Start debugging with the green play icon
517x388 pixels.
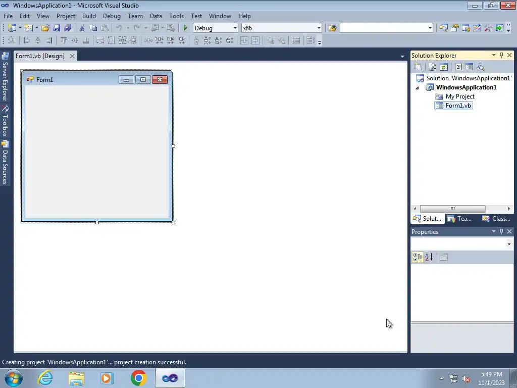185,28
